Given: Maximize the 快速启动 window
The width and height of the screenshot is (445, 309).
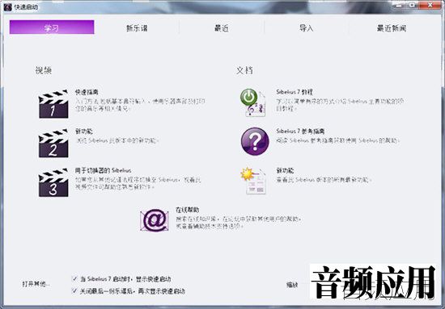Looking at the screenshot, I should [413, 5].
